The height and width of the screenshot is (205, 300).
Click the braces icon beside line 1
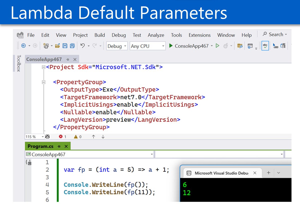[28, 163]
